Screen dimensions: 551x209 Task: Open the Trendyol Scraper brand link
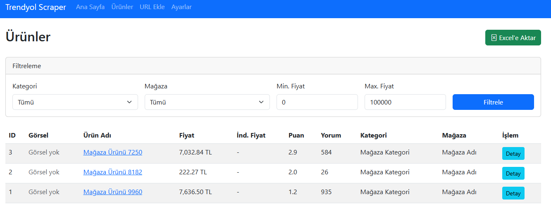tap(36, 7)
